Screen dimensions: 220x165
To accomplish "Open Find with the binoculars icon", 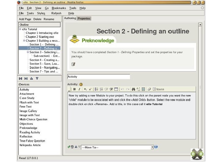I will click(134, 89).
